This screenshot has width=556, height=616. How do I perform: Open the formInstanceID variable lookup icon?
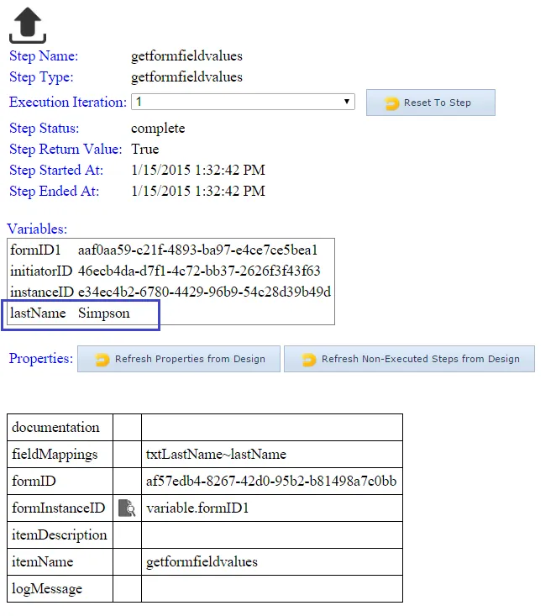127,508
